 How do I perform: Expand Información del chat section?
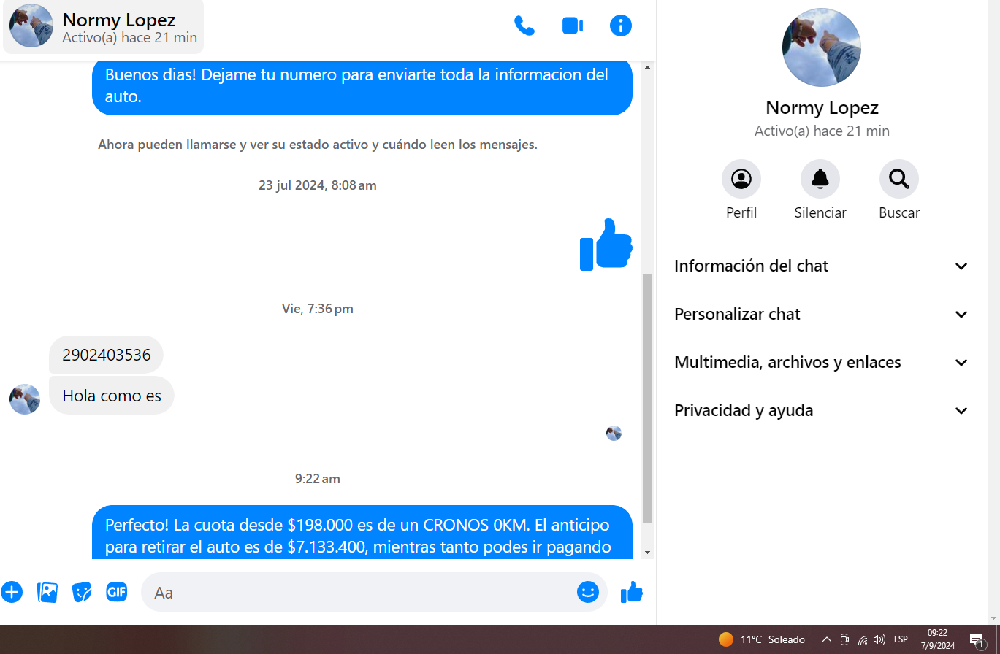coord(821,266)
